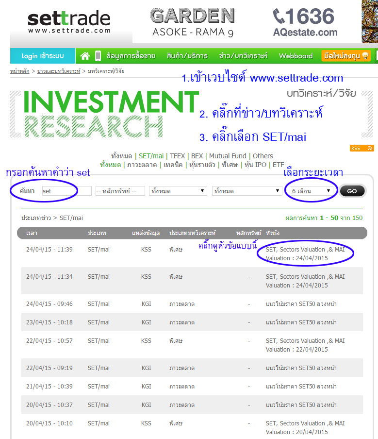
Task: Click the settrade logo
Action: [x=69, y=22]
